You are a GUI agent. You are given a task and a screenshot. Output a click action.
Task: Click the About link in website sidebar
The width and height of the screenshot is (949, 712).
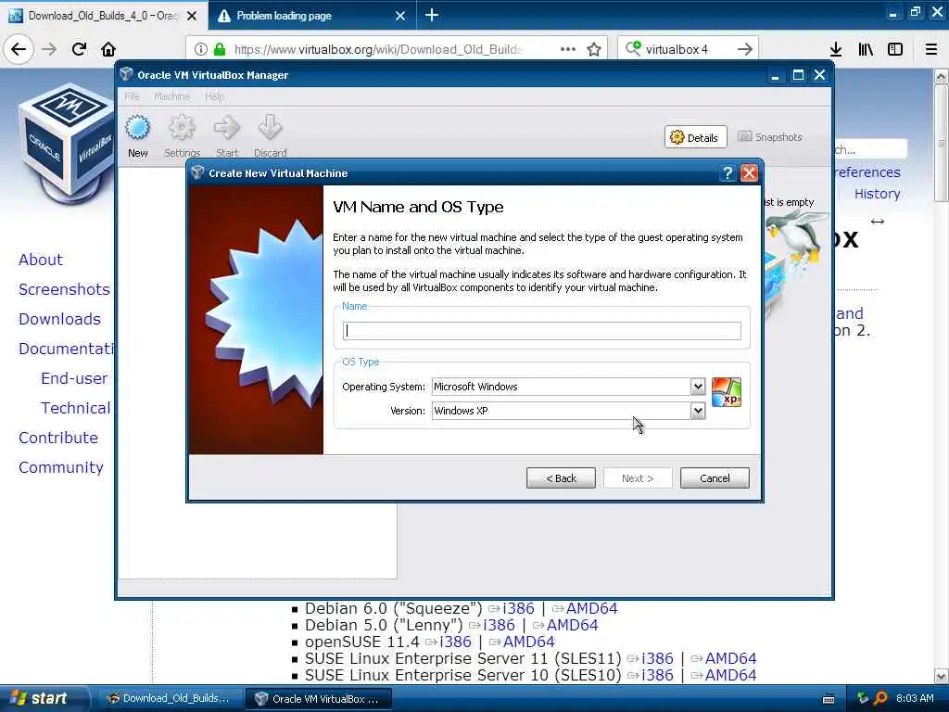[41, 260]
